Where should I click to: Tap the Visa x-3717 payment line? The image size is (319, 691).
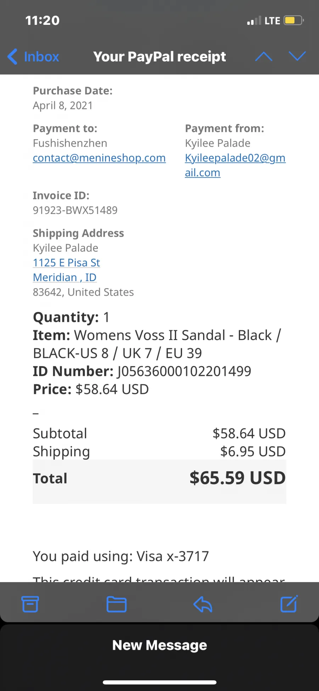(121, 556)
